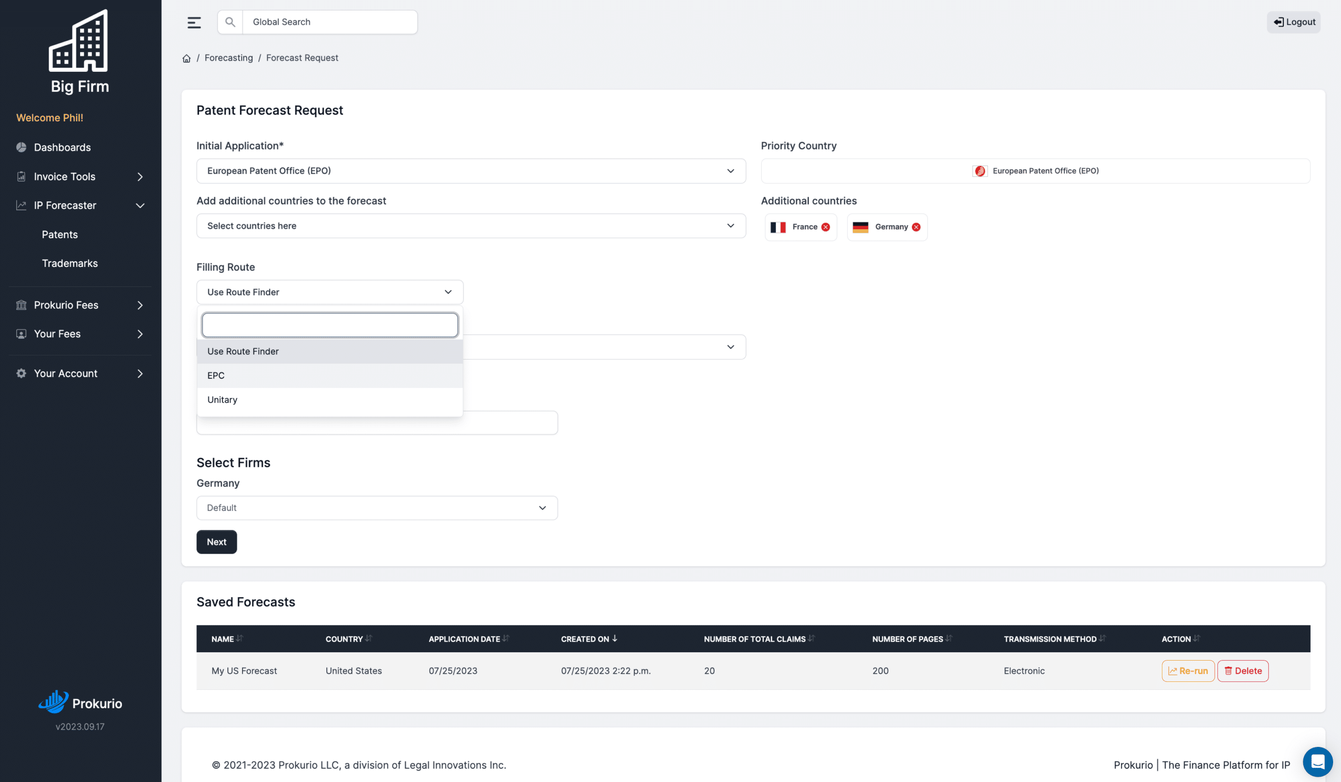Select the Unitary route option
The image size is (1341, 782).
point(329,400)
